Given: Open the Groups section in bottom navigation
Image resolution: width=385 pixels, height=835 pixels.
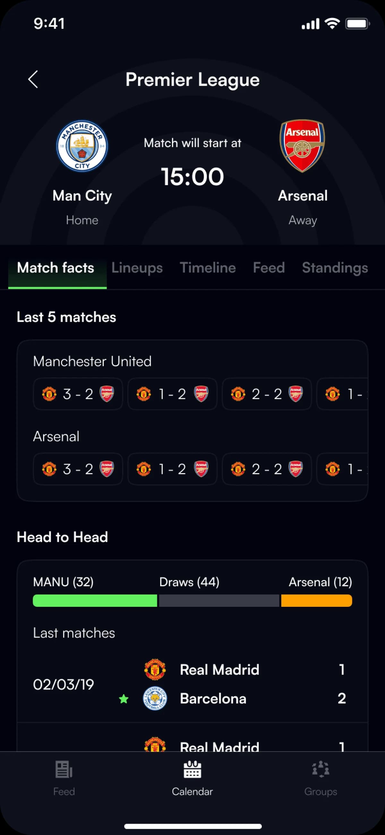Looking at the screenshot, I should 321,778.
